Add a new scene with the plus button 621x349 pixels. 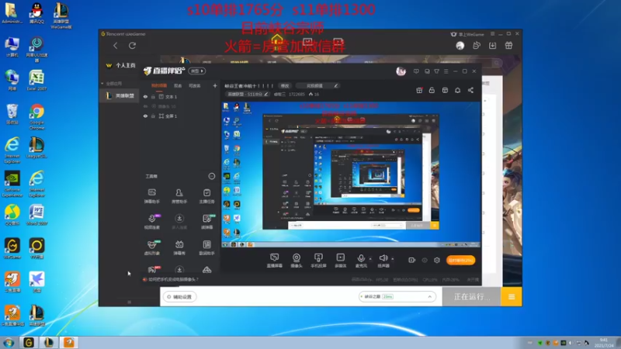pos(215,85)
